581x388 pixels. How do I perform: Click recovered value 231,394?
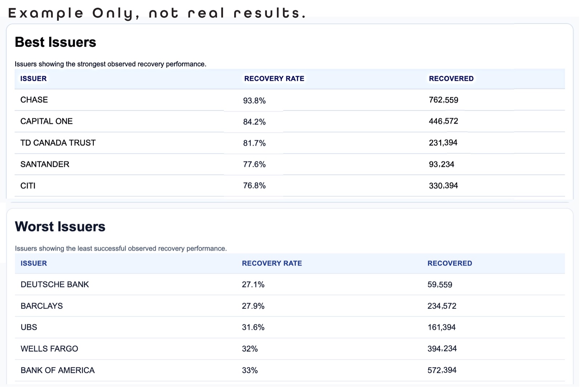pyautogui.click(x=443, y=143)
